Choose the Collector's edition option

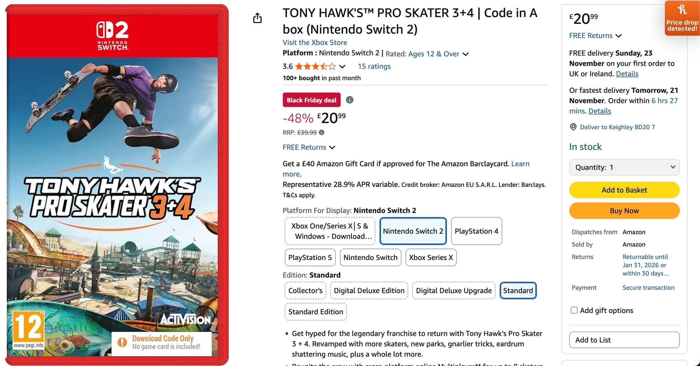pyautogui.click(x=305, y=291)
